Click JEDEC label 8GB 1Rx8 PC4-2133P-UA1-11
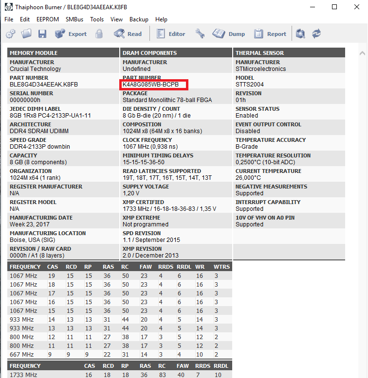Viewport: 368px width, 378px height. point(50,116)
